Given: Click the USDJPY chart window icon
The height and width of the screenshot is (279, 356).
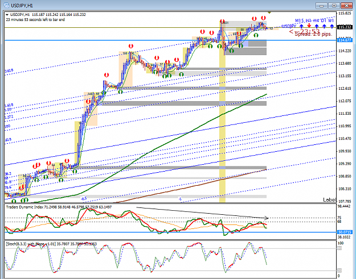Looking at the screenshot, I should 6,5.
